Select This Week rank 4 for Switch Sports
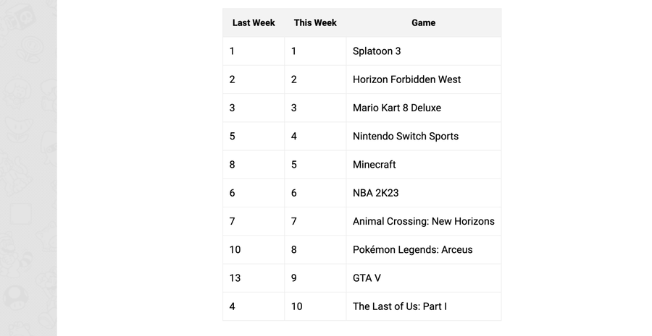The height and width of the screenshot is (336, 652). click(294, 136)
